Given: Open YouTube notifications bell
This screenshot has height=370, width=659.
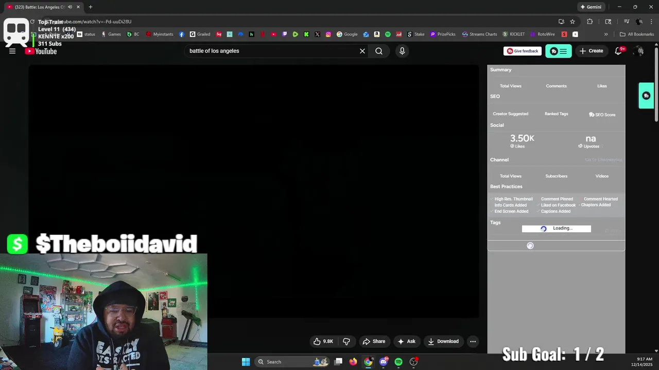Looking at the screenshot, I should (619, 51).
